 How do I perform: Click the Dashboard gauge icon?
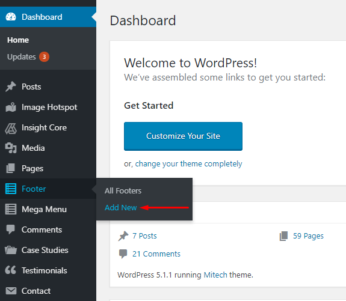[11, 17]
